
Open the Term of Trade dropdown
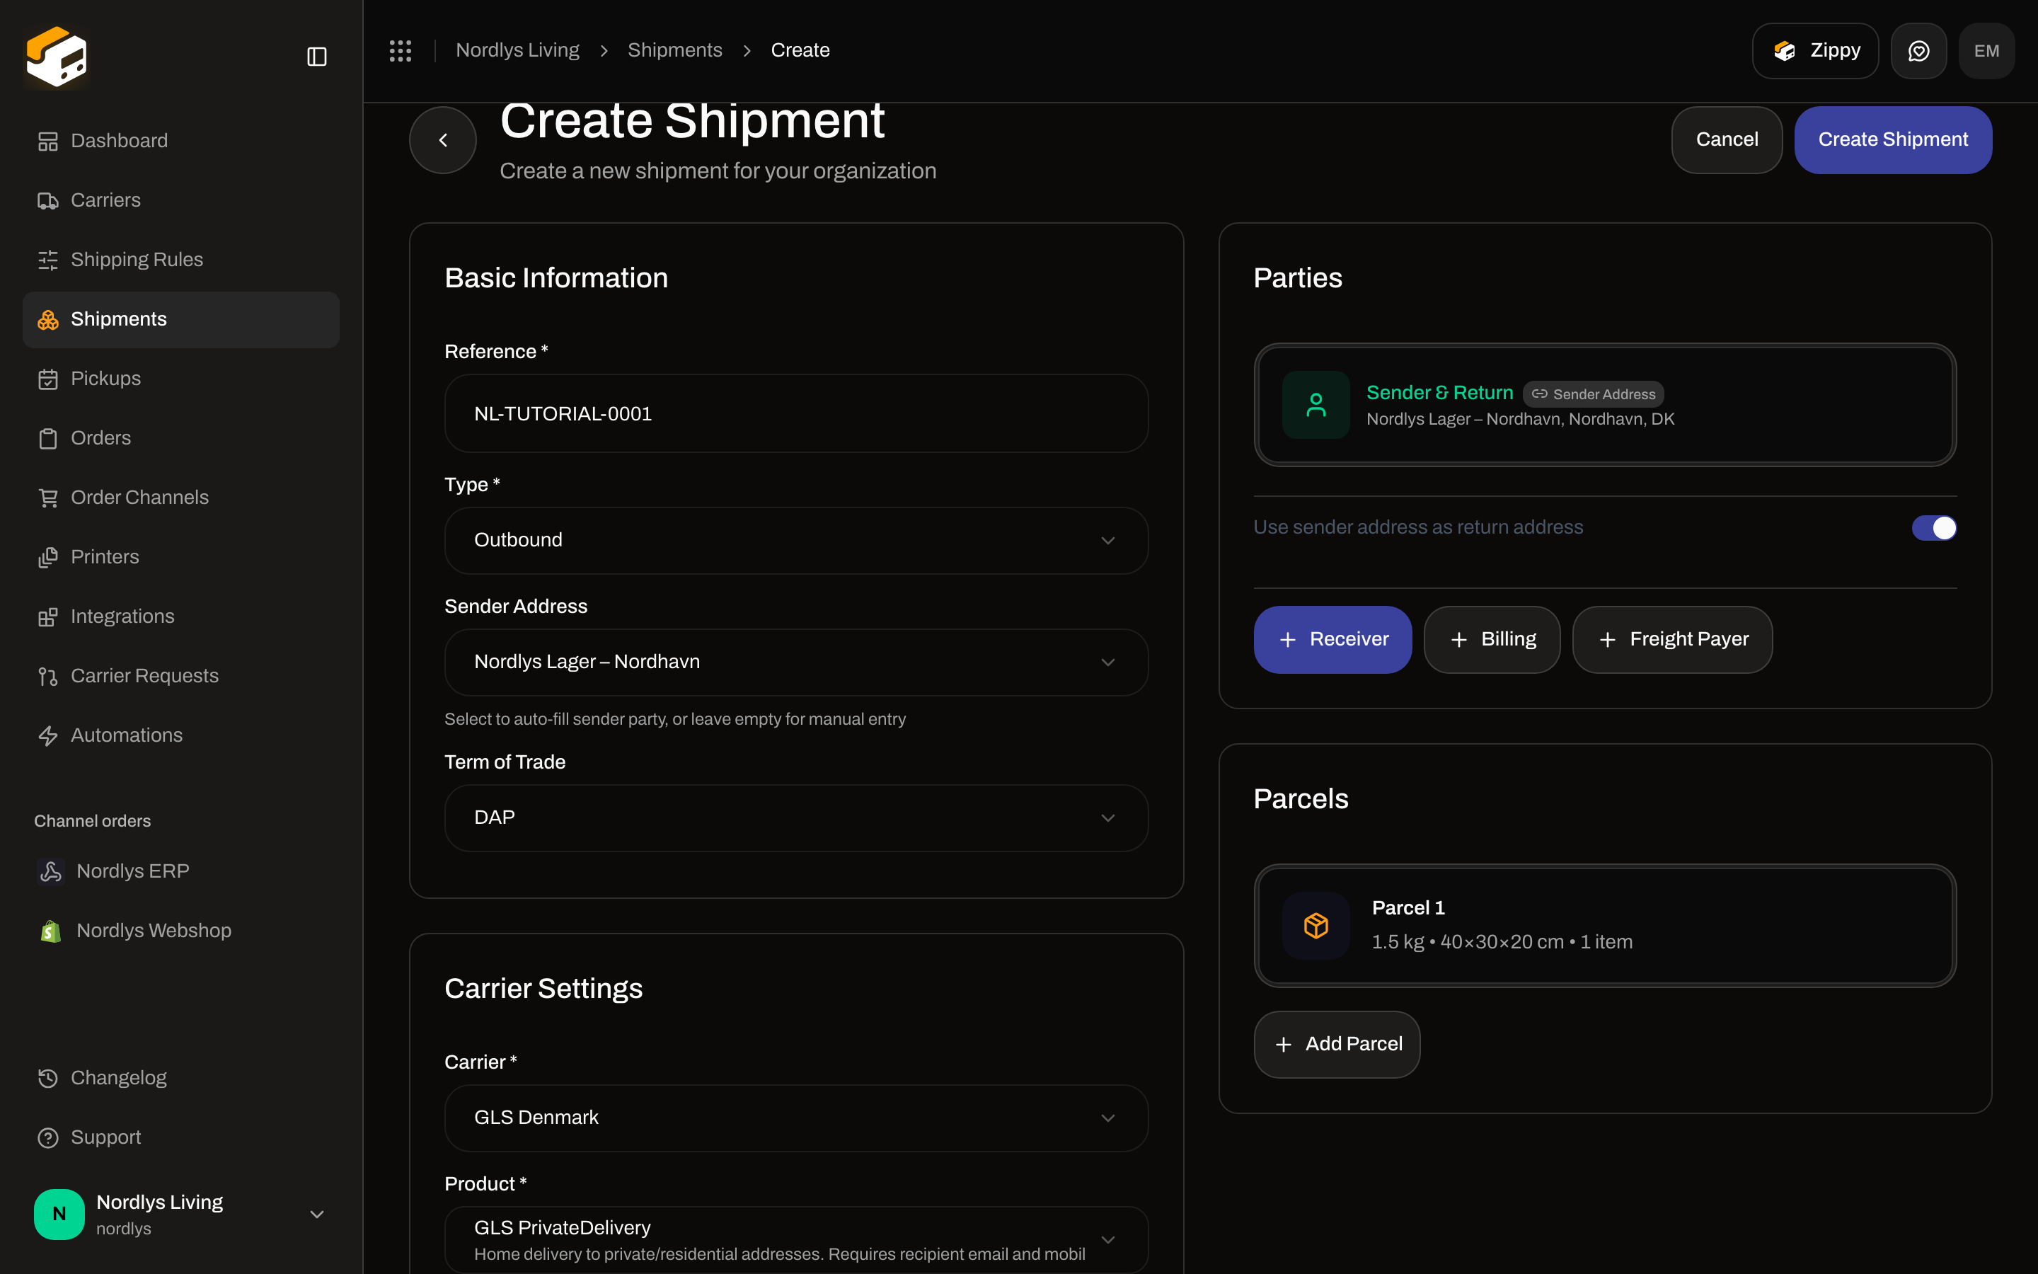point(796,818)
